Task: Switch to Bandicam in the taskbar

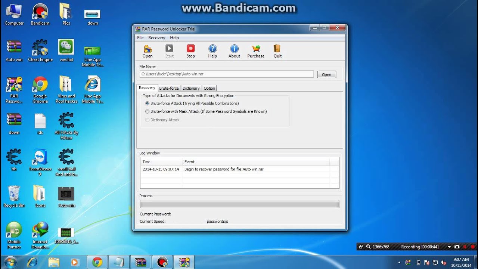Action: [x=162, y=262]
